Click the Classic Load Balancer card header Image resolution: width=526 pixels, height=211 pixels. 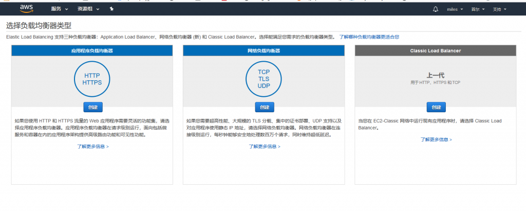click(436, 51)
